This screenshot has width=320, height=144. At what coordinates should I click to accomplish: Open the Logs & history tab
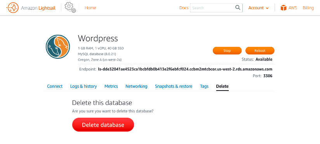(x=83, y=86)
